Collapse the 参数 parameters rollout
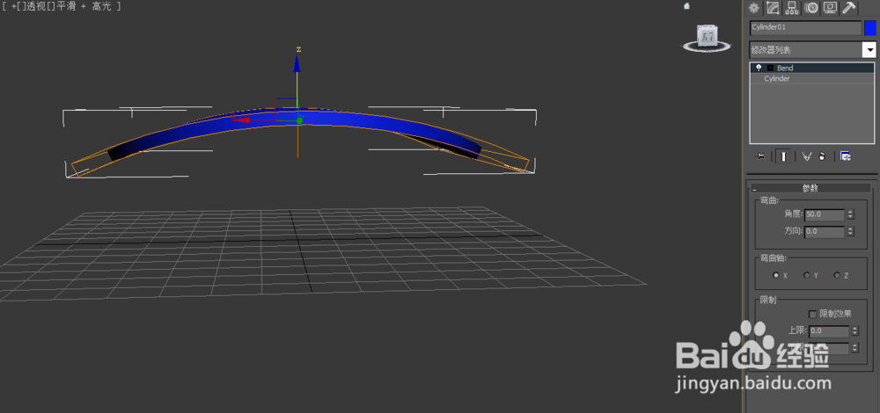 pos(812,188)
